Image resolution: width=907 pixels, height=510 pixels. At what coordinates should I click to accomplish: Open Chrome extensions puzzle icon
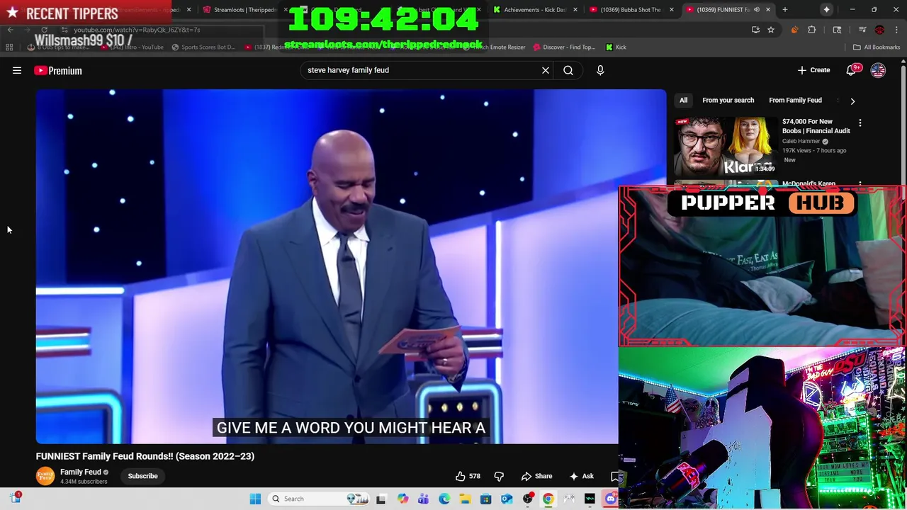click(x=812, y=30)
